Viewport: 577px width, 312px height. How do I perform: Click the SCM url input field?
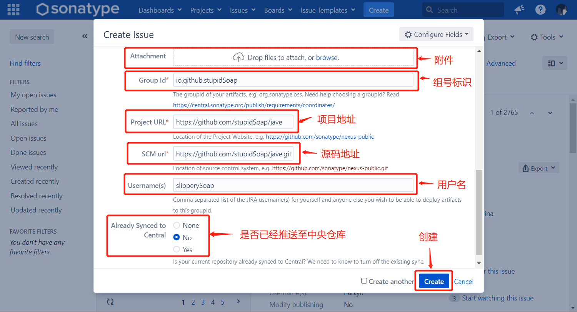click(x=233, y=154)
